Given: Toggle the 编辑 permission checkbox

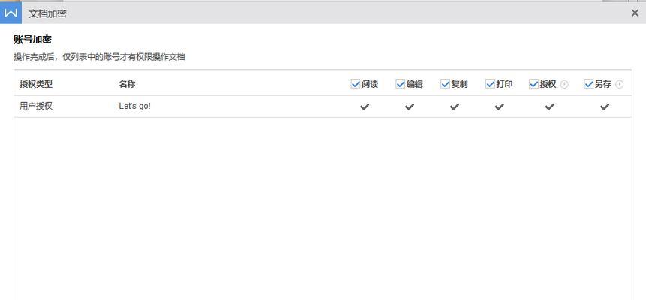Looking at the screenshot, I should 401,84.
